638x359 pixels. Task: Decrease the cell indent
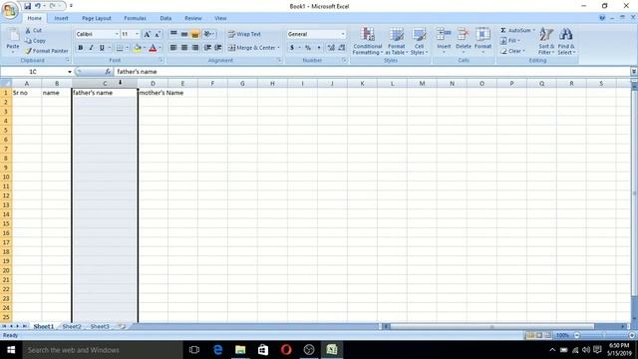coord(207,48)
